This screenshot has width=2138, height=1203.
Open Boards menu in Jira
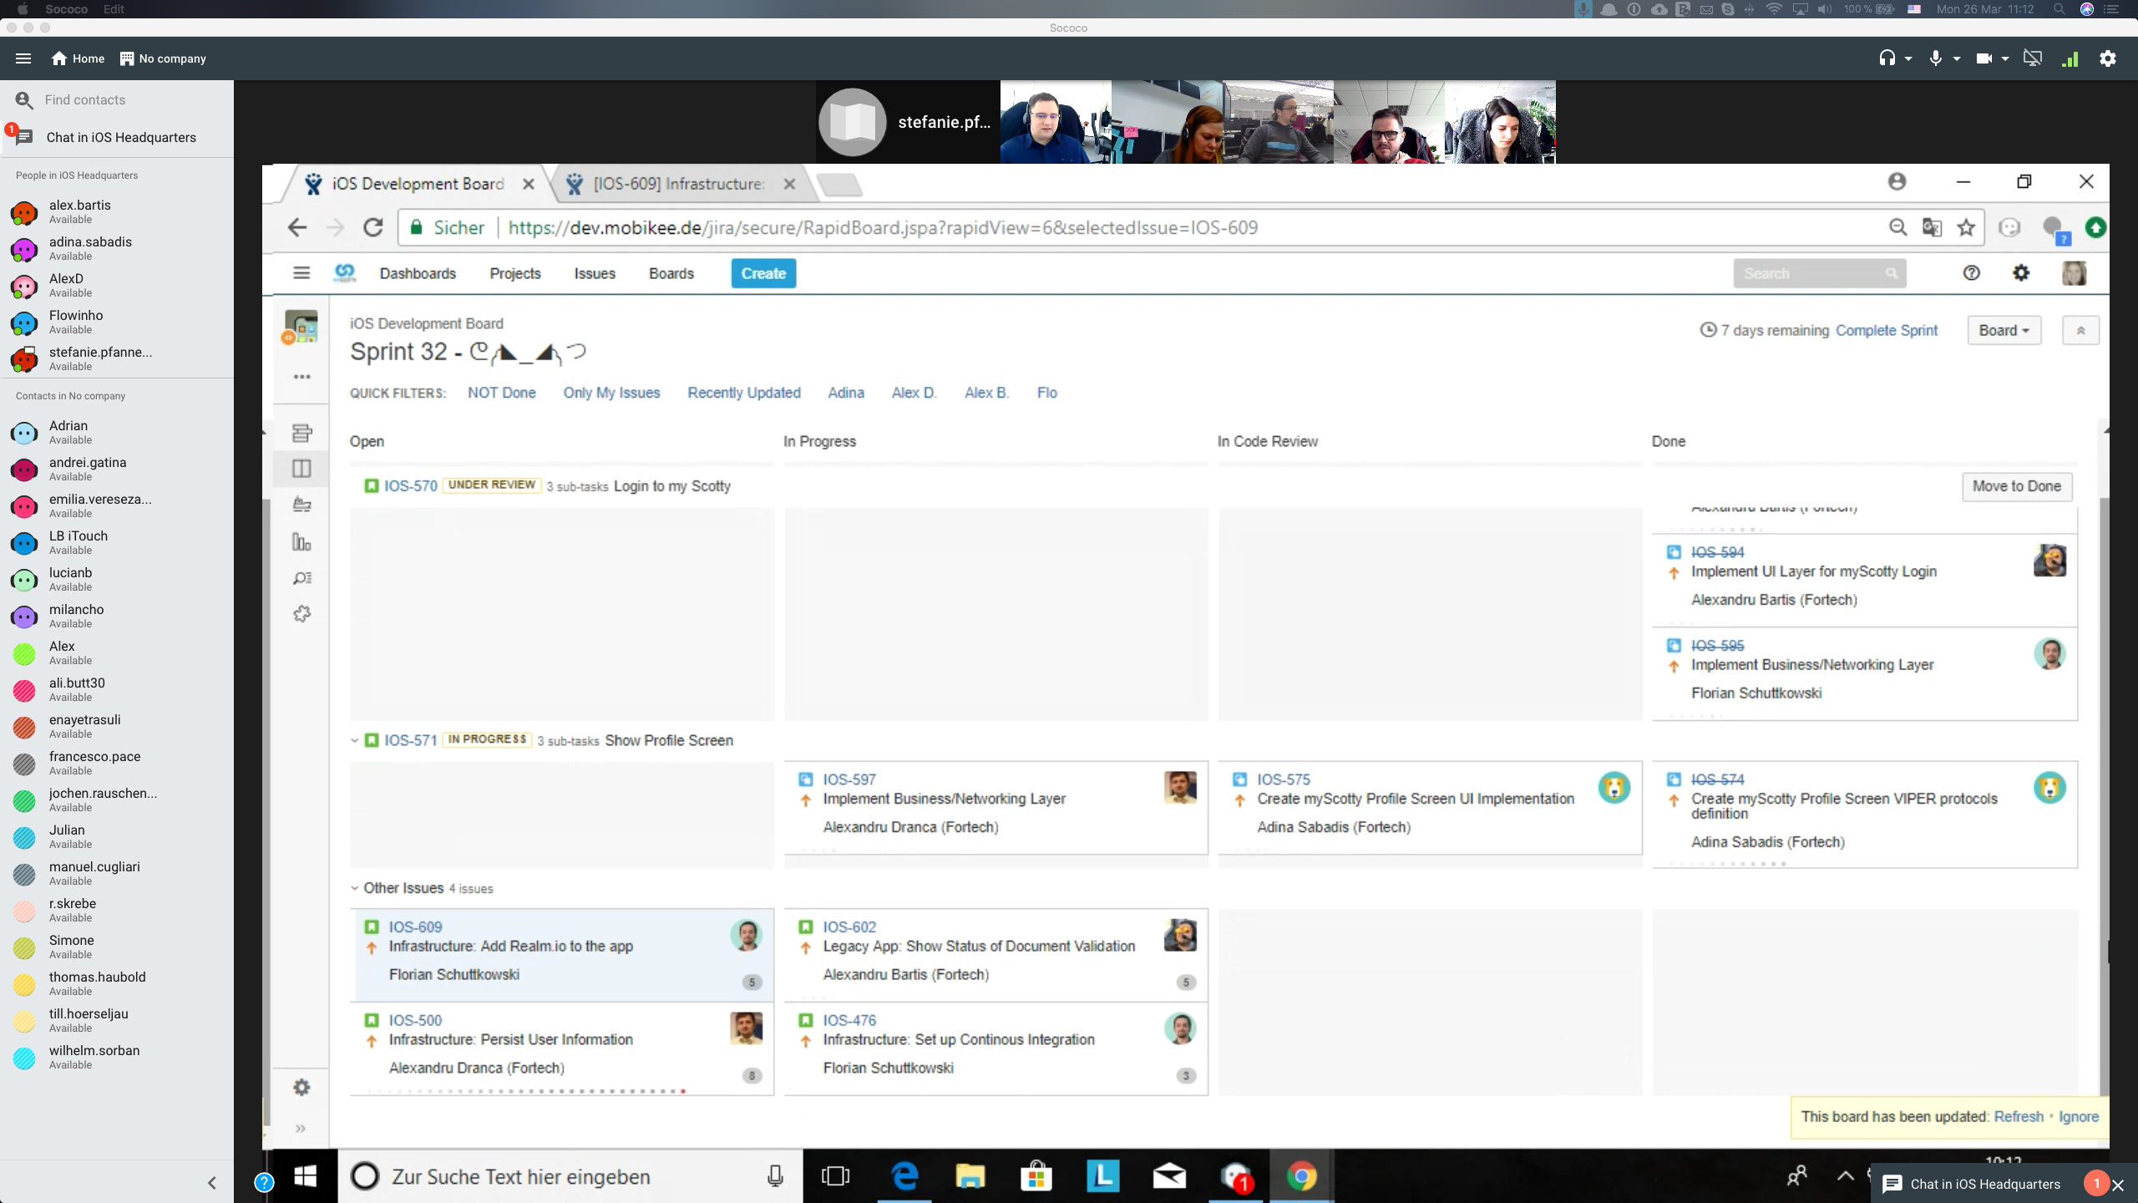tap(671, 273)
